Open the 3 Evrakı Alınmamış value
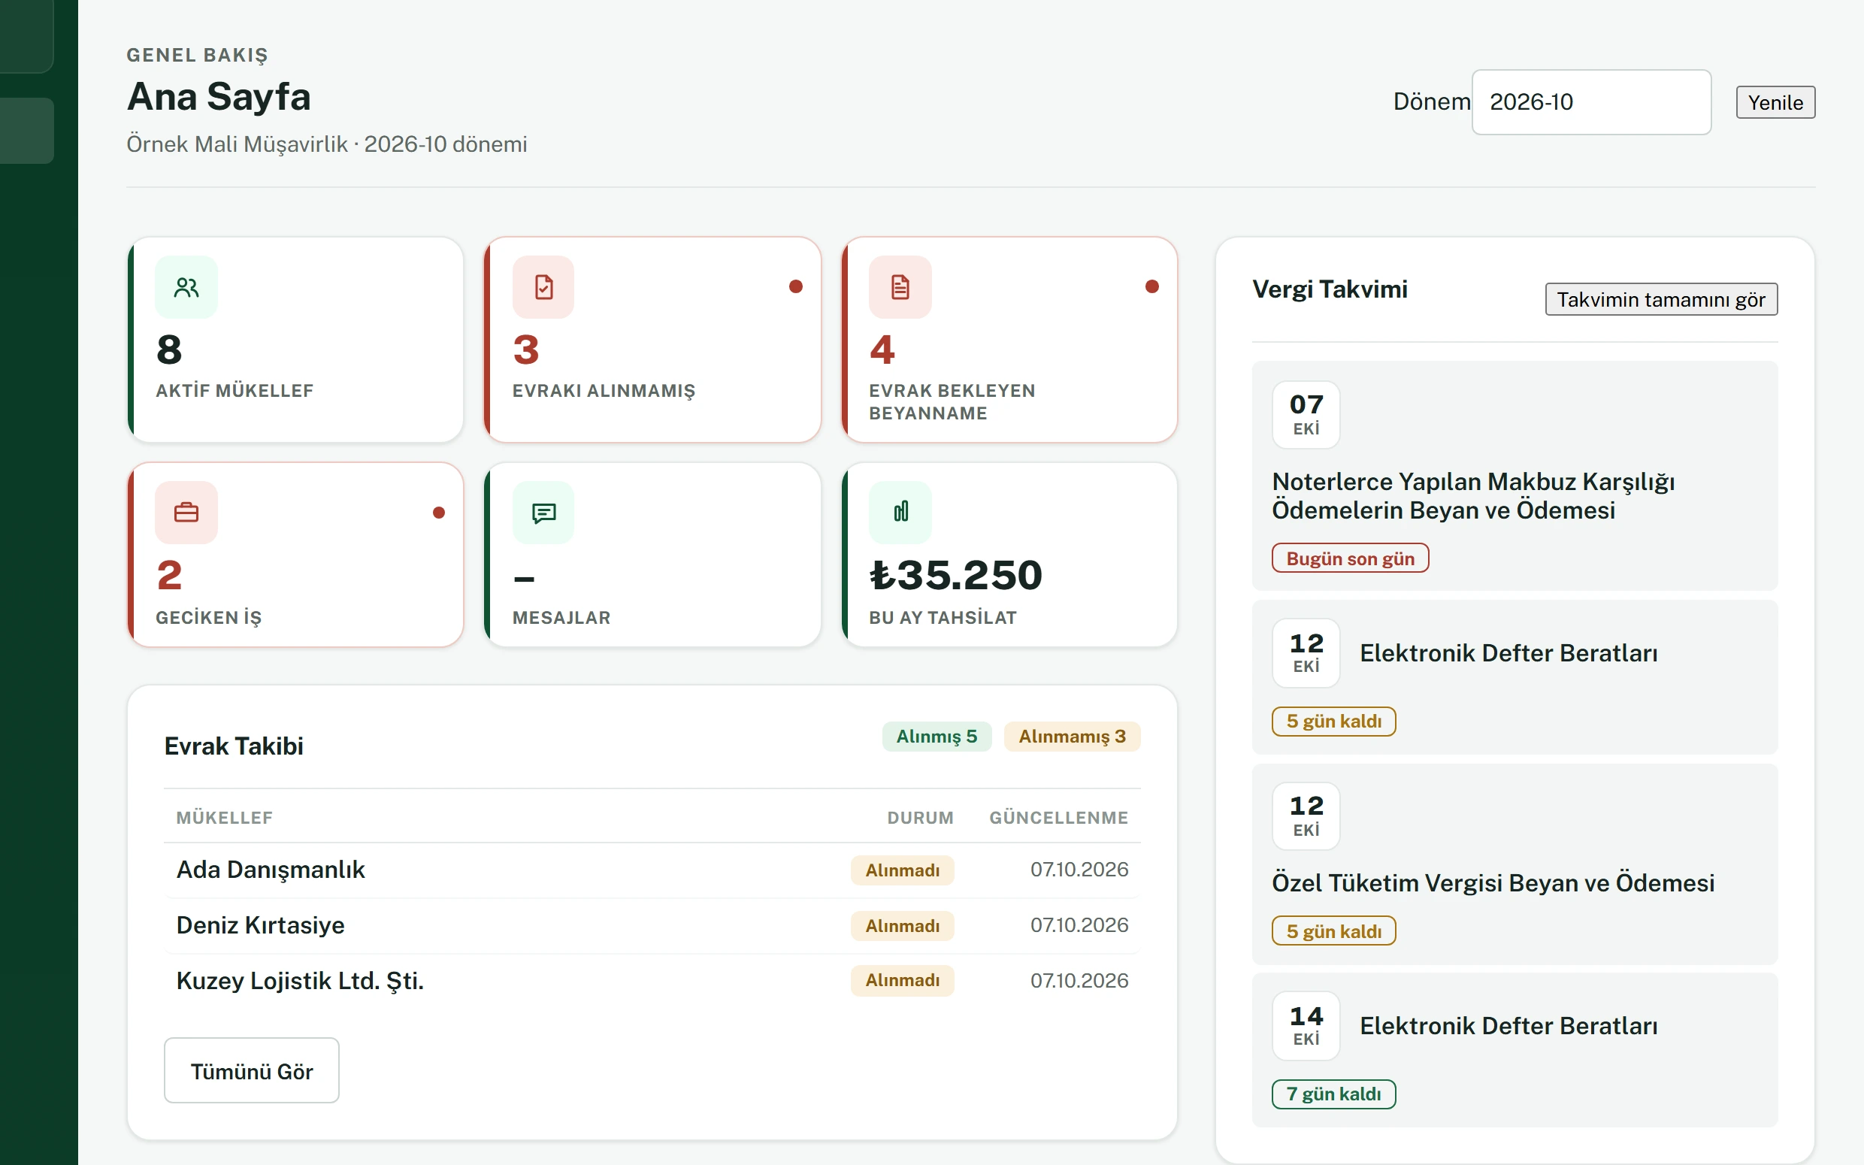This screenshot has width=1864, height=1165. coord(526,349)
